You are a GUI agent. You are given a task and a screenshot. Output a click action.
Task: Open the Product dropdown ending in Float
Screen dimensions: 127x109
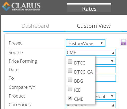[x=106, y=96]
